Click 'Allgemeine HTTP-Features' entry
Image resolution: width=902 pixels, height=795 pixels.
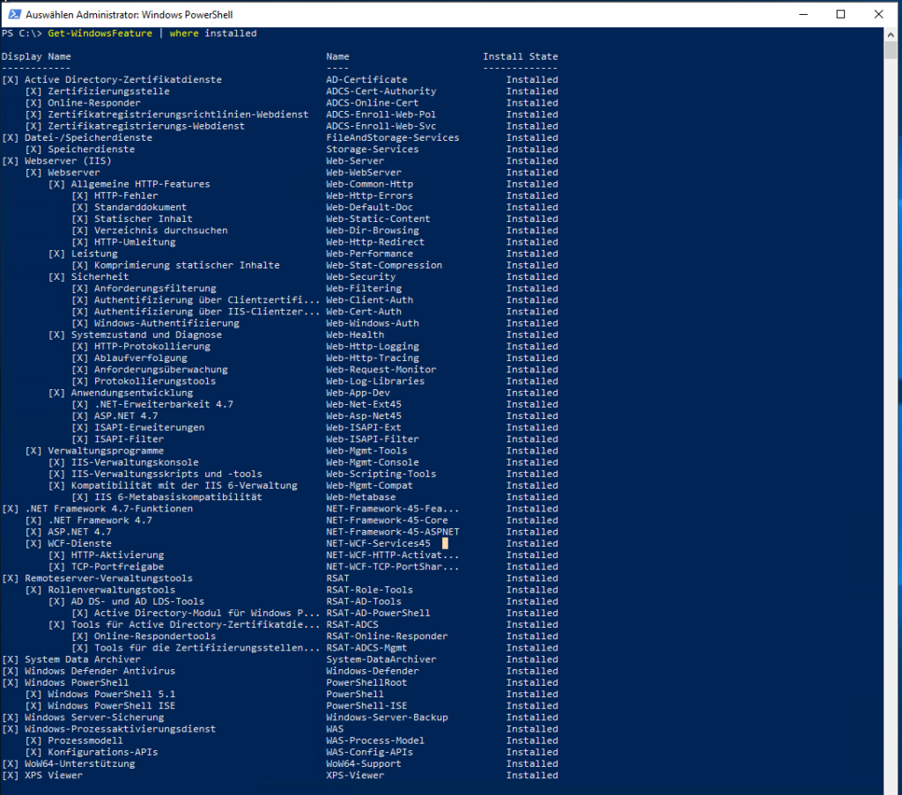[140, 184]
